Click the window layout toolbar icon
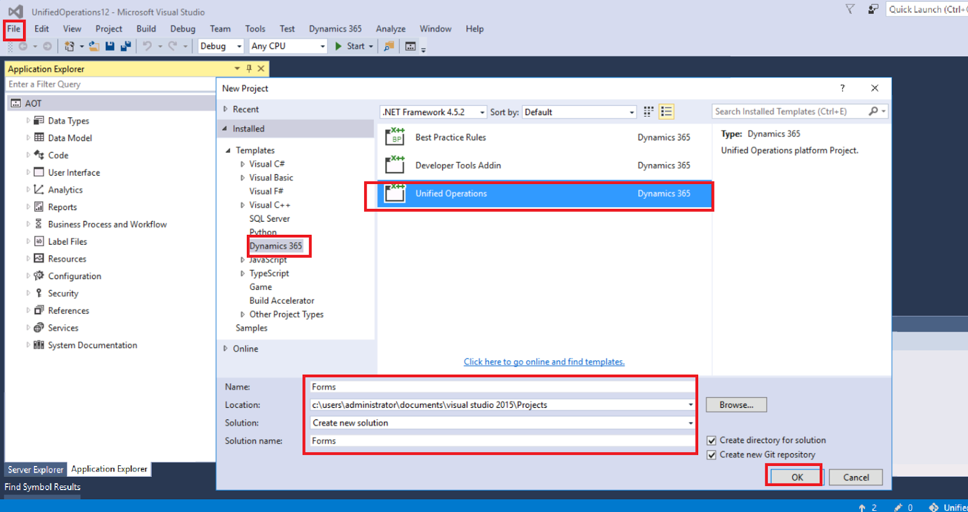 tap(410, 46)
